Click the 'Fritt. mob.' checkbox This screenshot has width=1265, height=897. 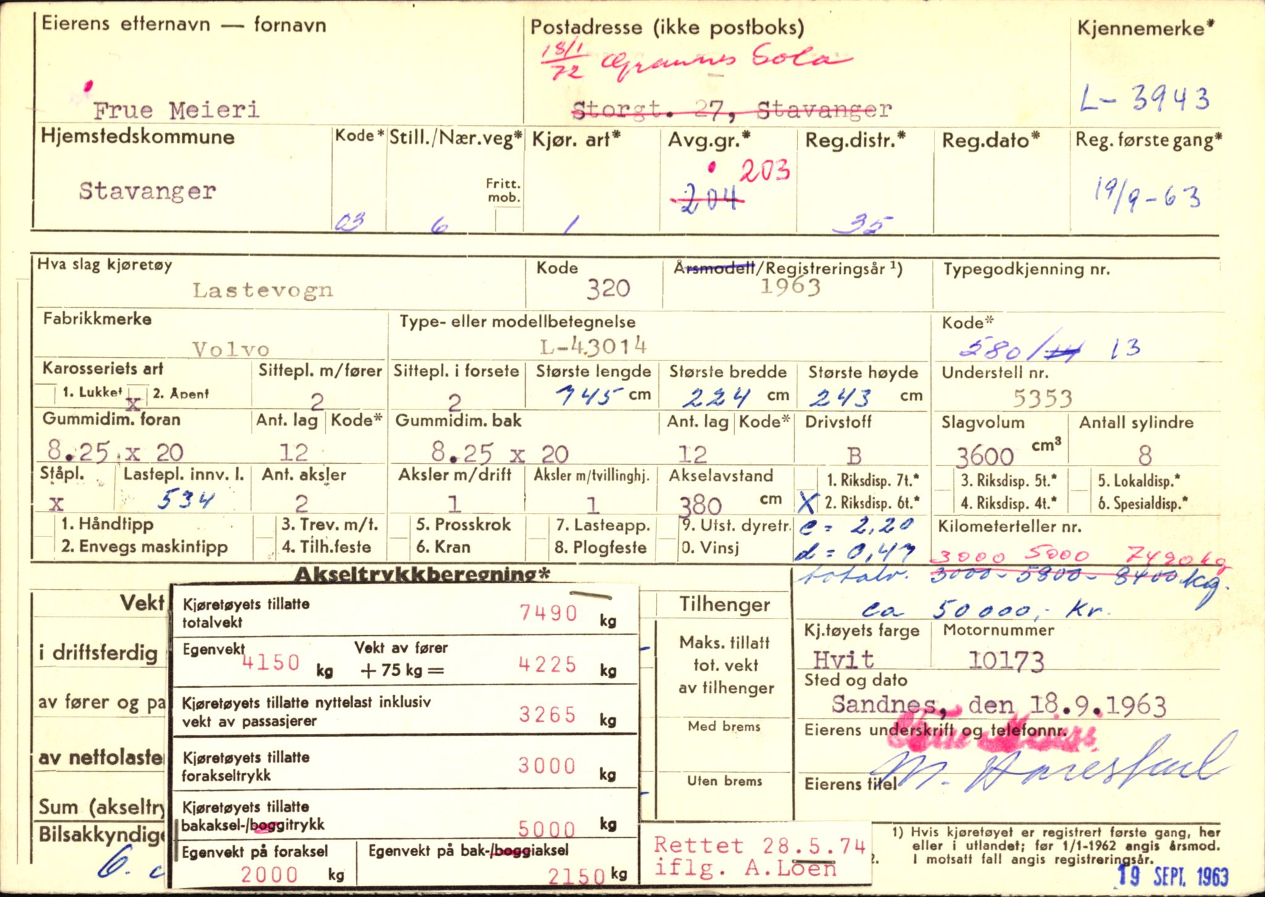(508, 220)
